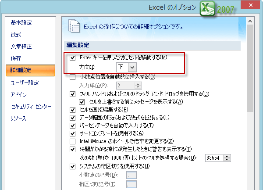Click the document list icon in header
263x190 pixels.
pos(74,26)
